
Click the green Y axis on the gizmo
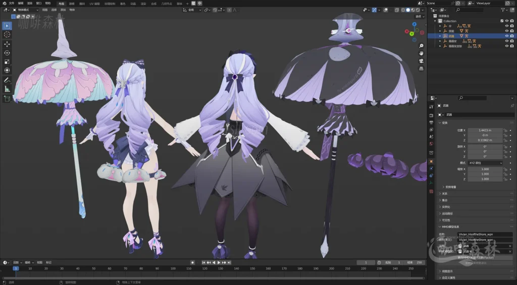coord(411,34)
